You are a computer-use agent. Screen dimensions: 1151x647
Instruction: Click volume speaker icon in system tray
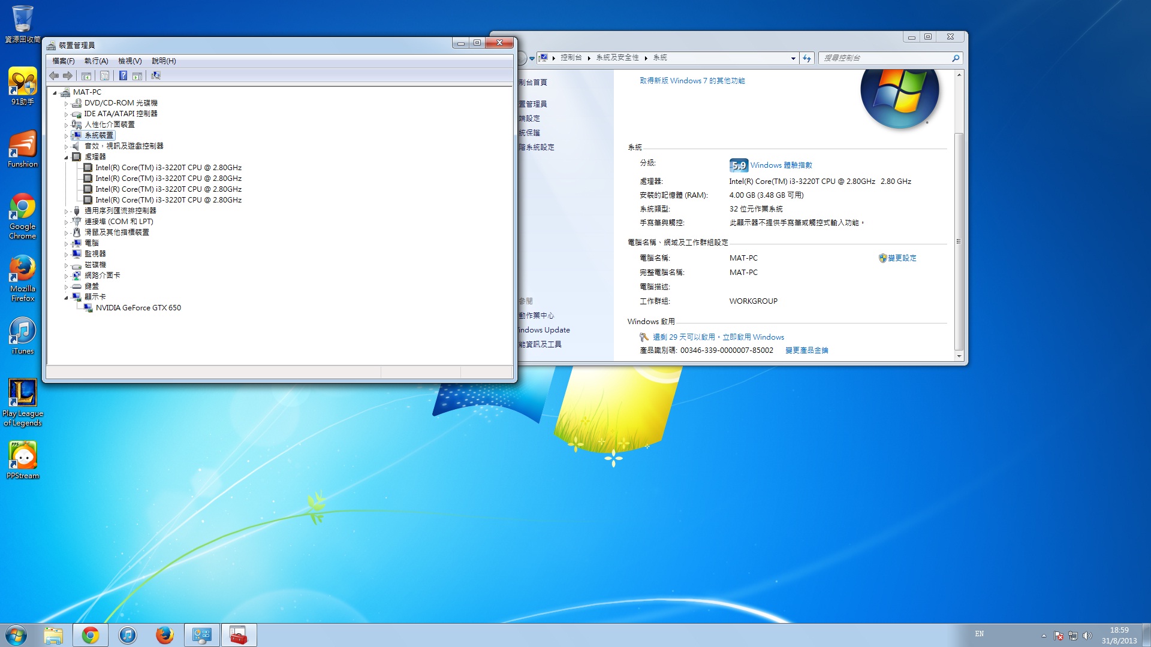[1087, 636]
